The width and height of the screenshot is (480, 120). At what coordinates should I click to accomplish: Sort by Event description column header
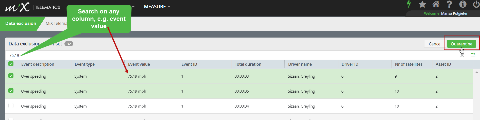click(x=38, y=64)
